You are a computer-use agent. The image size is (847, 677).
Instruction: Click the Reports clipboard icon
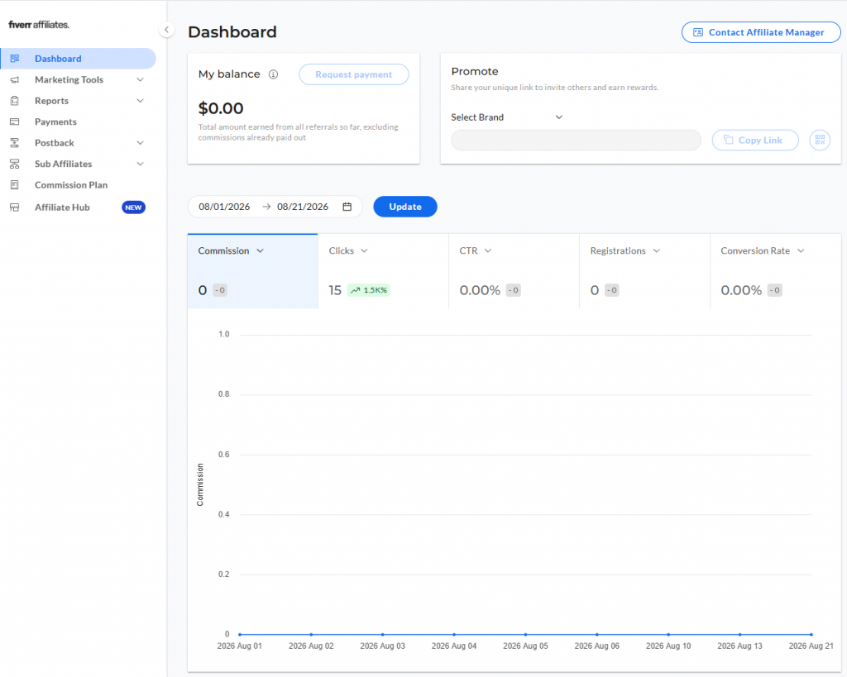[x=15, y=100]
